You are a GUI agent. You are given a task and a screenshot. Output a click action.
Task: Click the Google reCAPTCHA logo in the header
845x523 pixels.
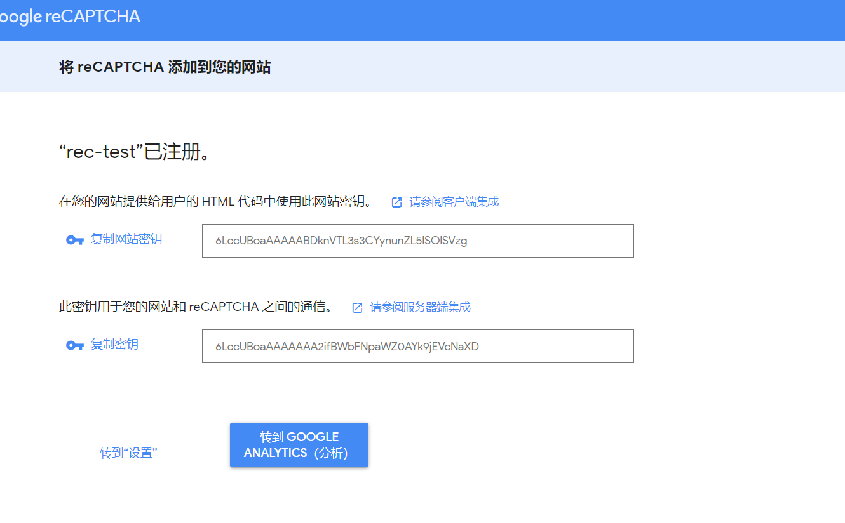[70, 17]
